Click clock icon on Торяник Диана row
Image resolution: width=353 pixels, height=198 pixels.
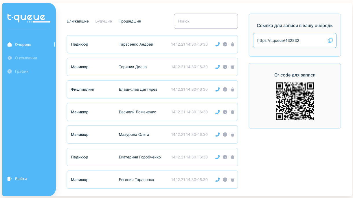pos(225,67)
